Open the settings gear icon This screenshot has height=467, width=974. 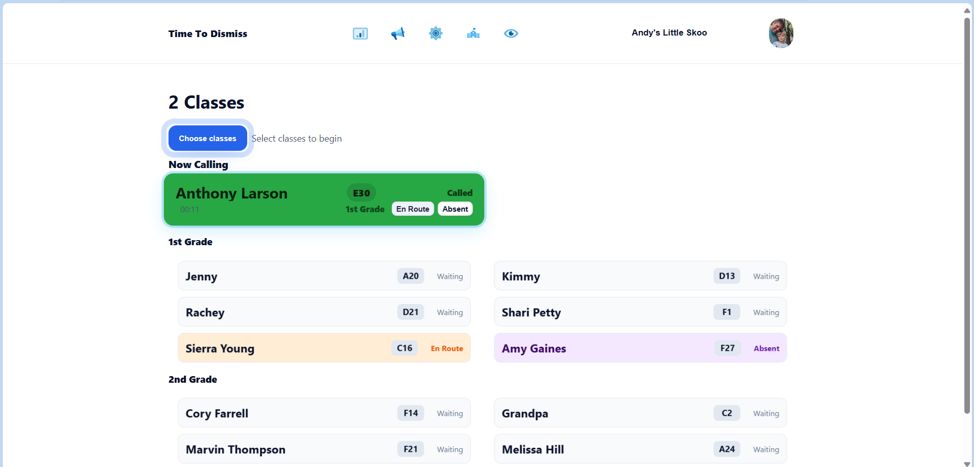[435, 34]
